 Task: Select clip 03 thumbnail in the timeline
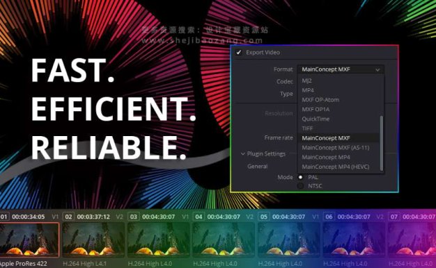tap(159, 240)
